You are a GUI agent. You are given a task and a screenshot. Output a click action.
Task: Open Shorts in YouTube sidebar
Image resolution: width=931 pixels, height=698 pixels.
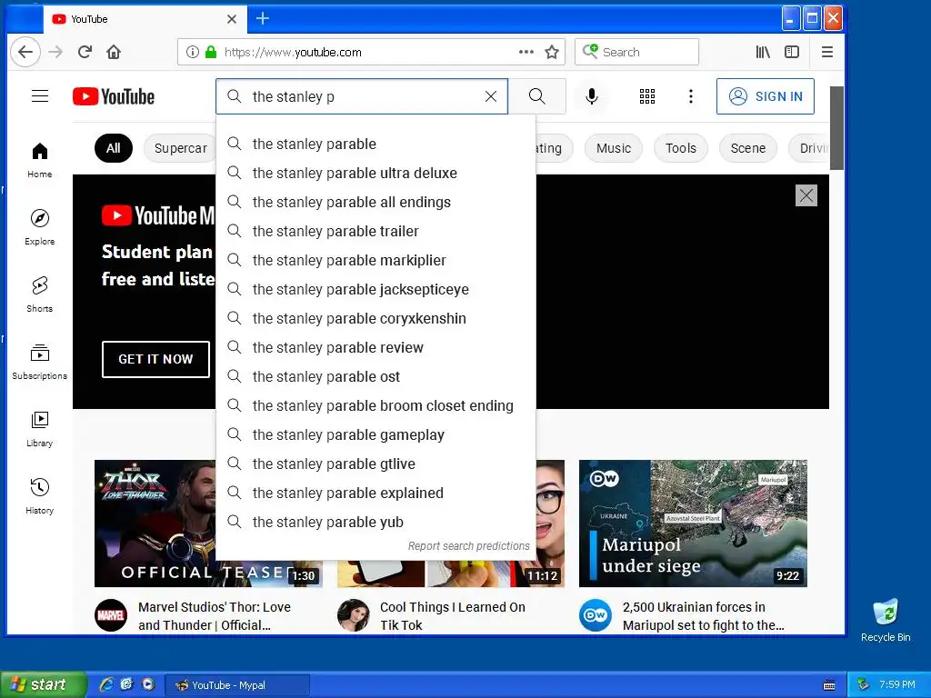pyautogui.click(x=40, y=294)
